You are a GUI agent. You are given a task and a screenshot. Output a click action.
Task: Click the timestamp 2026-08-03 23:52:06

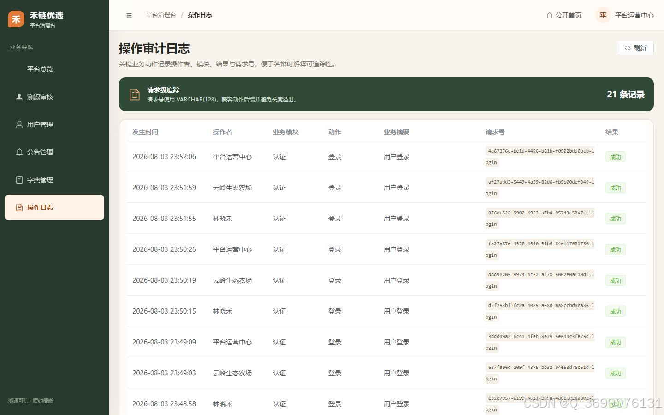(x=164, y=157)
